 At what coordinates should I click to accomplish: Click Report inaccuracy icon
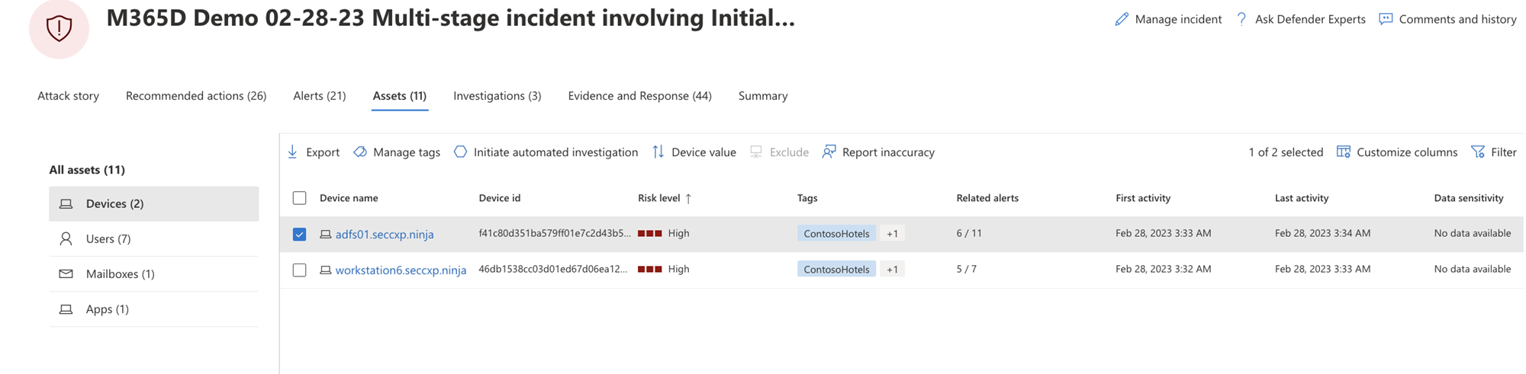pos(829,152)
